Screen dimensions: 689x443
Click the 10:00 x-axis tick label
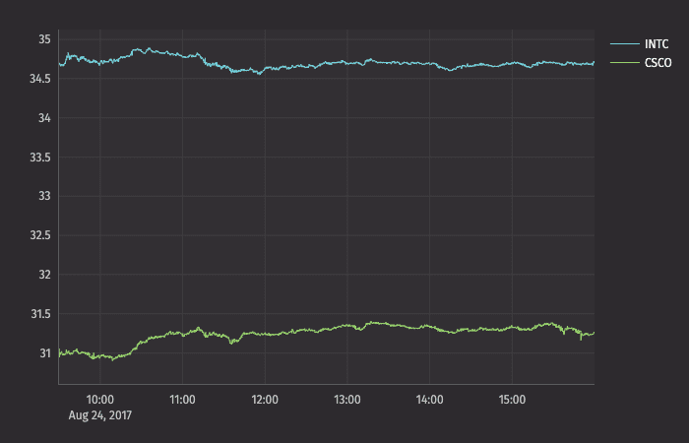(x=100, y=400)
